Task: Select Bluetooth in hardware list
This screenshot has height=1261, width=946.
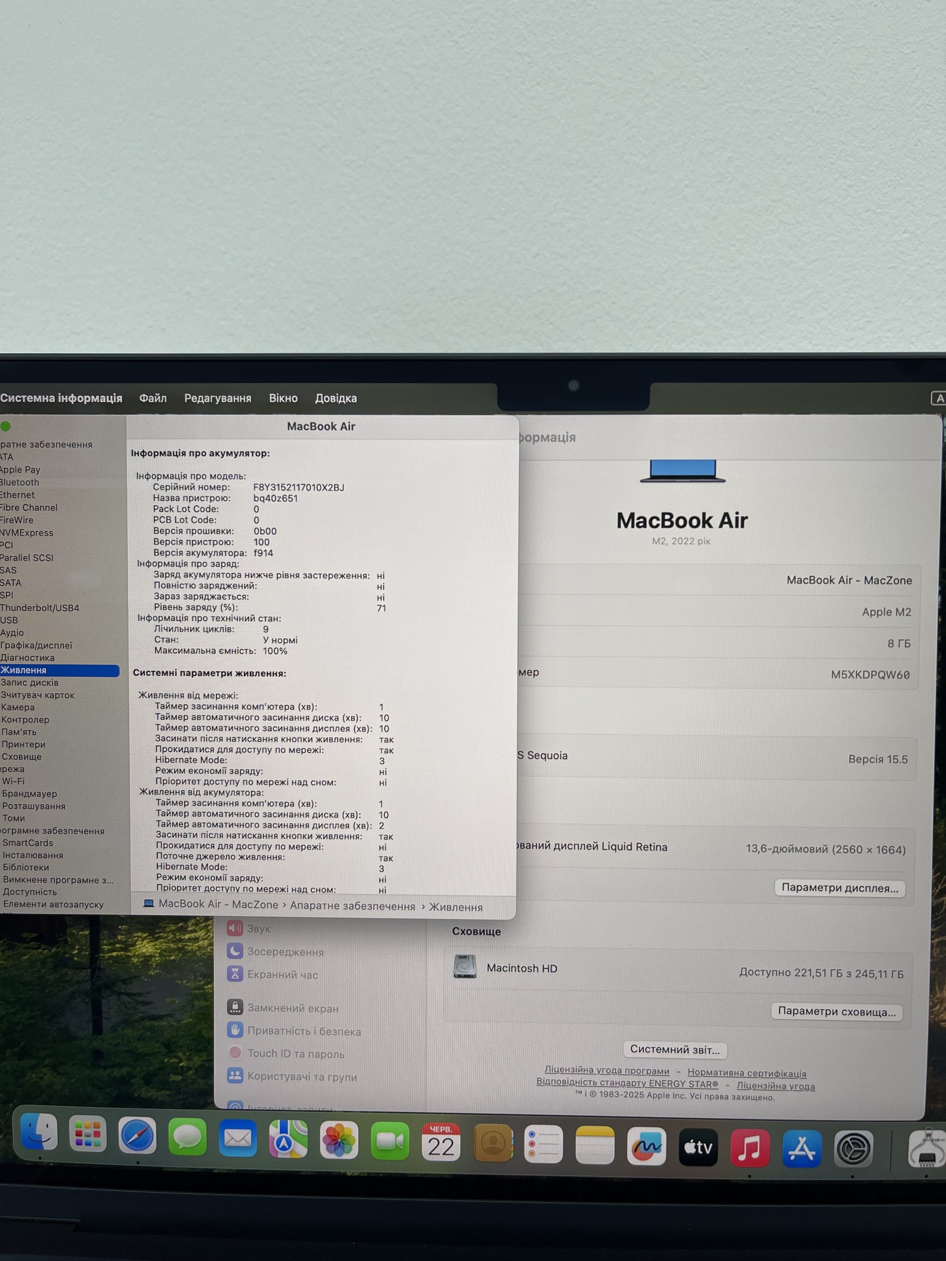Action: [x=20, y=482]
